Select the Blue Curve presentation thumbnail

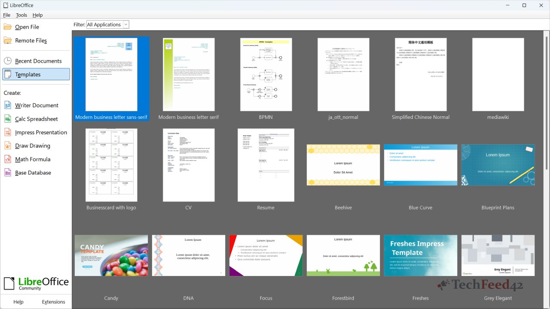pos(421,165)
